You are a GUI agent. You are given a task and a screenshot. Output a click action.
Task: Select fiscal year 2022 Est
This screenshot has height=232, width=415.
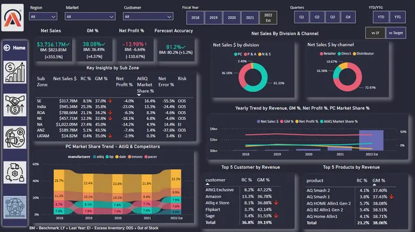(268, 17)
